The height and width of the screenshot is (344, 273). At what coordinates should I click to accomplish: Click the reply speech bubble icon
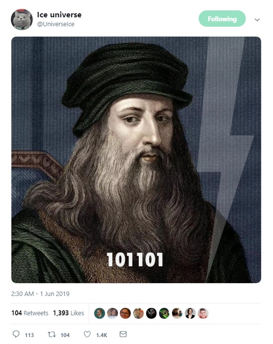click(16, 334)
